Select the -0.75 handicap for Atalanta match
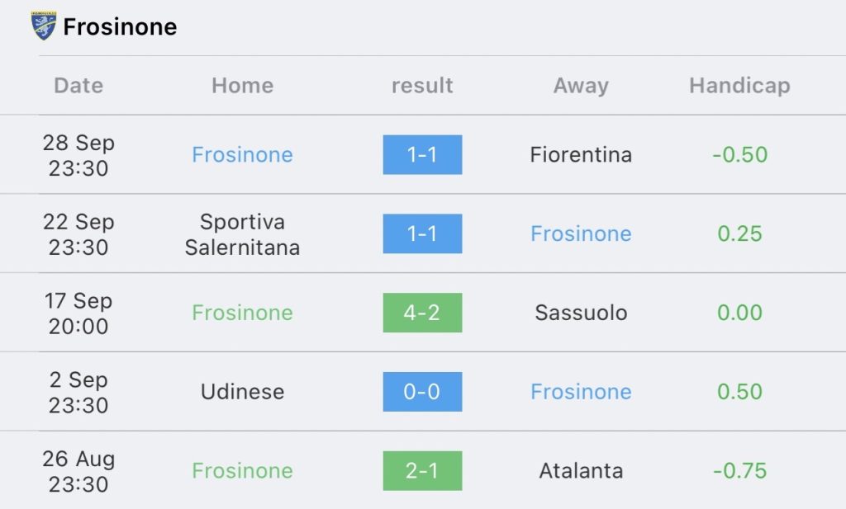The height and width of the screenshot is (509, 846). click(739, 471)
